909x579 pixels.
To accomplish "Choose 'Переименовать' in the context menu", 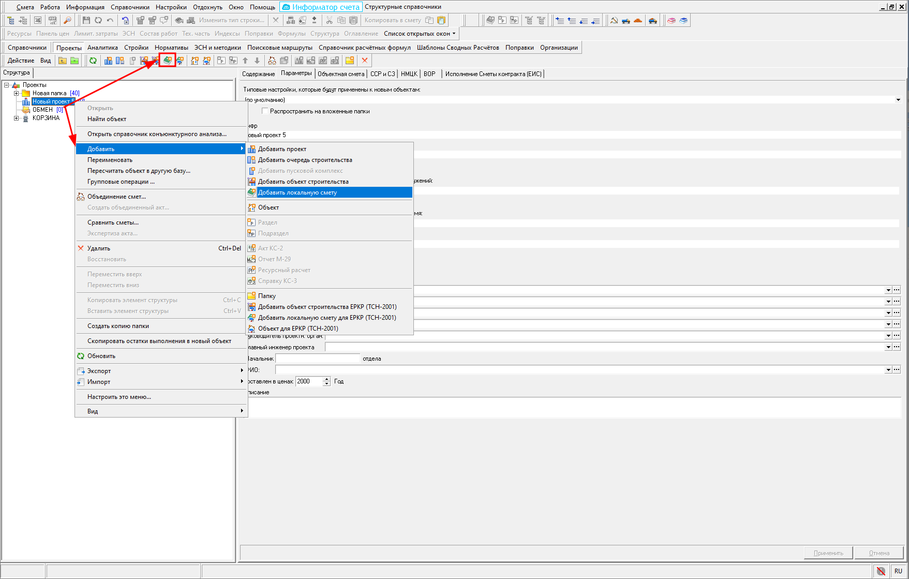I will coord(110,160).
